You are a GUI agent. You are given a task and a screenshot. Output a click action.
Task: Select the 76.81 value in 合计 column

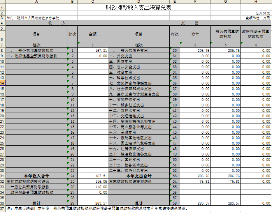195,182
